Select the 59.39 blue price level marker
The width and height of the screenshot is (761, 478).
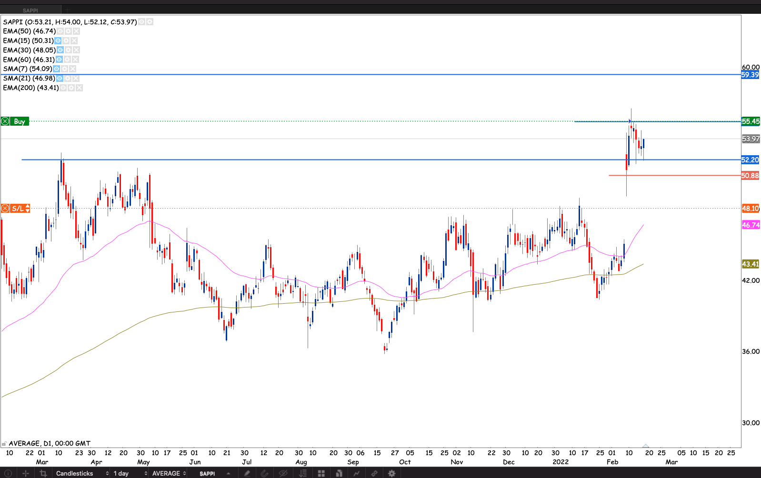(750, 75)
